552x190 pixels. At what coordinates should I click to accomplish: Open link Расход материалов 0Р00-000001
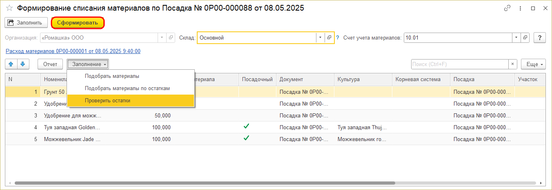(73, 51)
